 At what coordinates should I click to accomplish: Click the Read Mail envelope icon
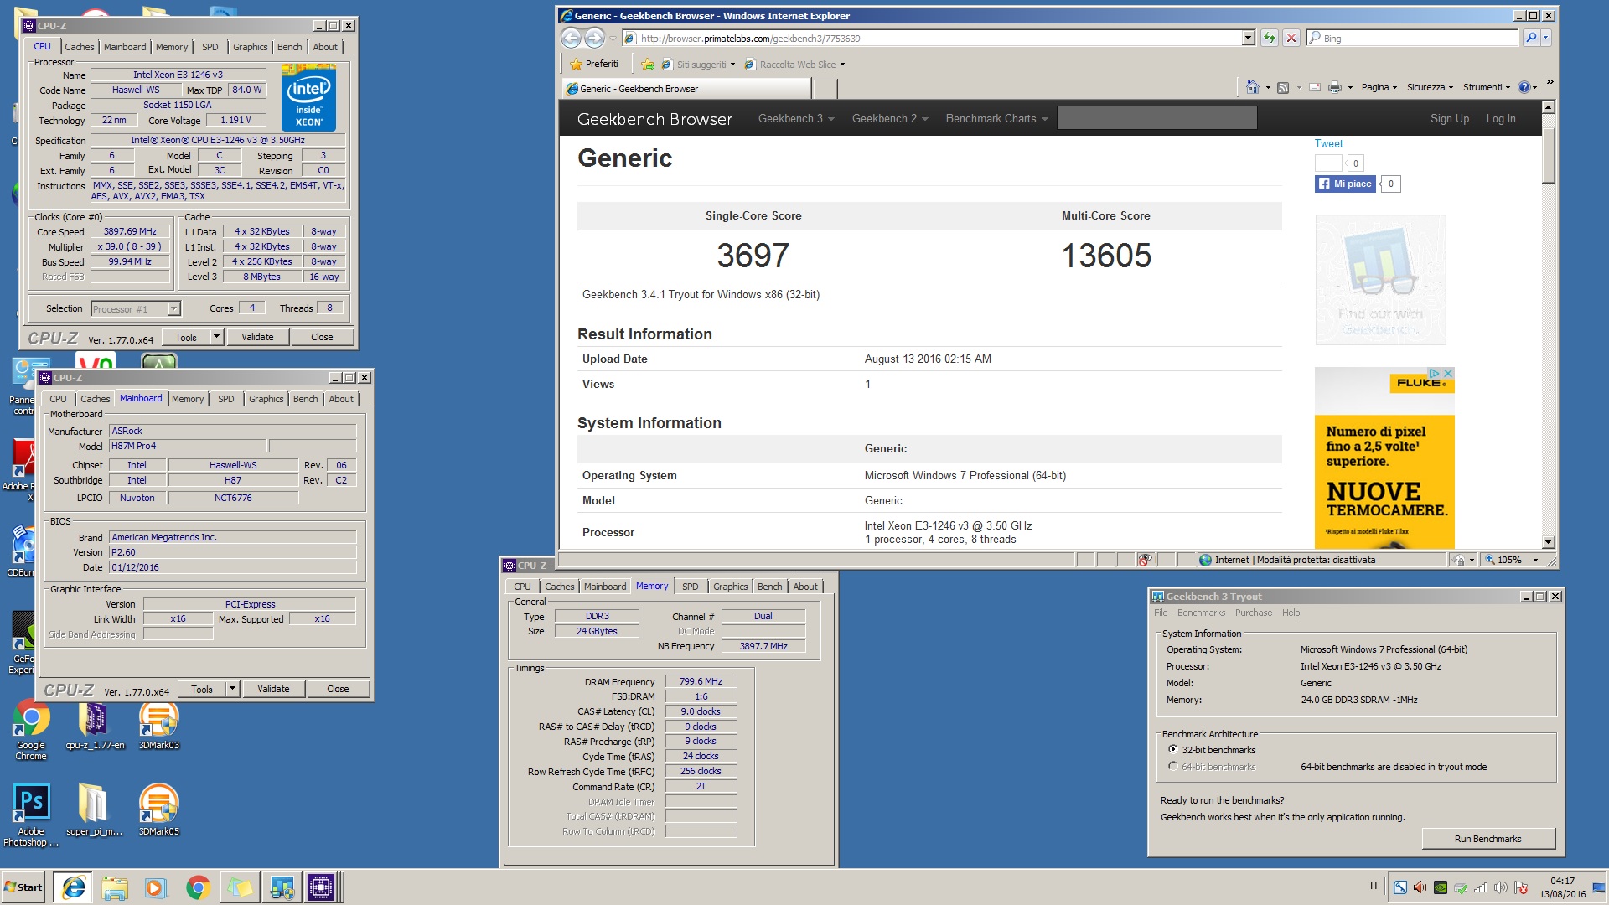[1314, 87]
